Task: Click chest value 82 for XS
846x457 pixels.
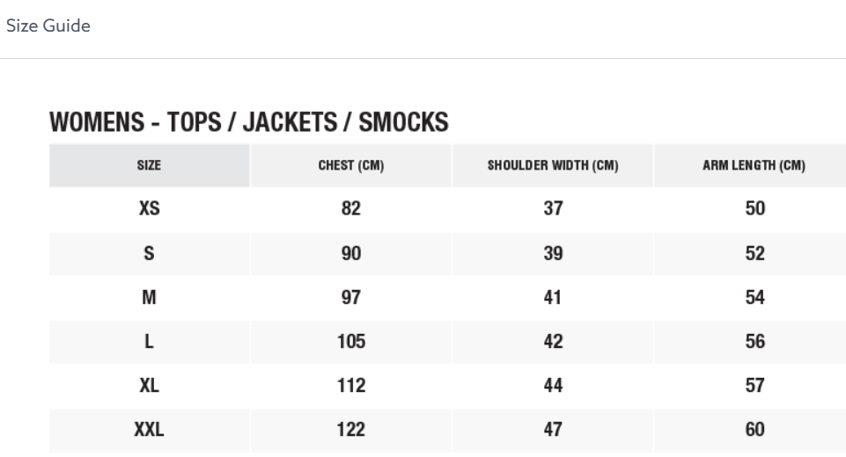Action: click(351, 208)
